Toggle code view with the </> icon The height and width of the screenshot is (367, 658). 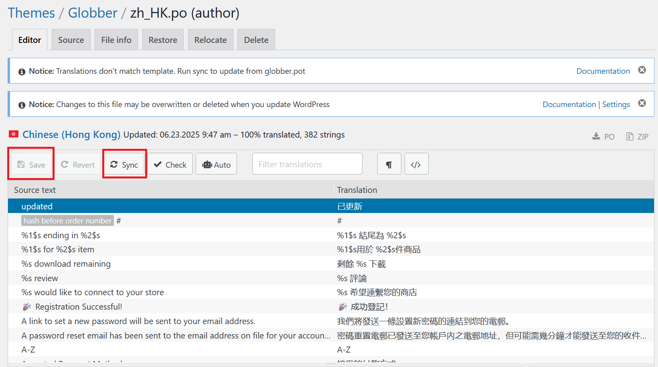(x=416, y=164)
